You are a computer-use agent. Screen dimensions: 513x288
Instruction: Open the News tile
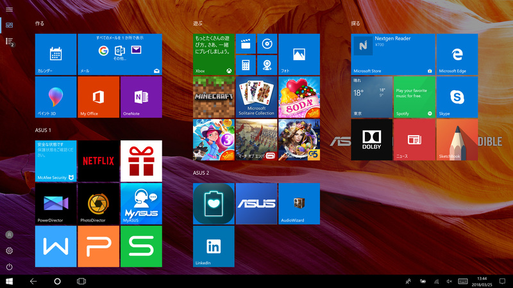pos(414,140)
